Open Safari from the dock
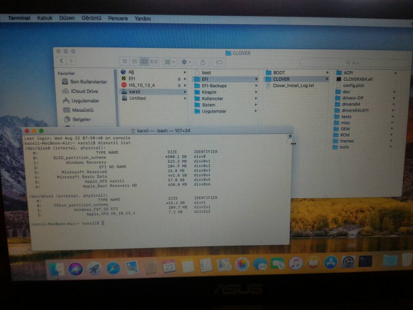The image size is (413, 310). [113, 268]
